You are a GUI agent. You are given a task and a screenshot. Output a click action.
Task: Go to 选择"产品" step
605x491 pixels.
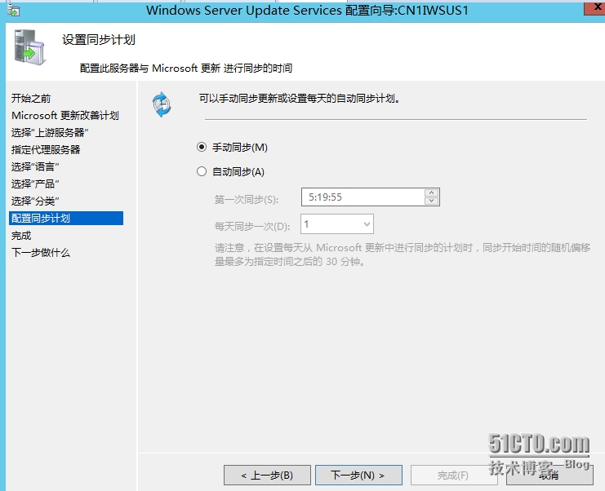(35, 184)
